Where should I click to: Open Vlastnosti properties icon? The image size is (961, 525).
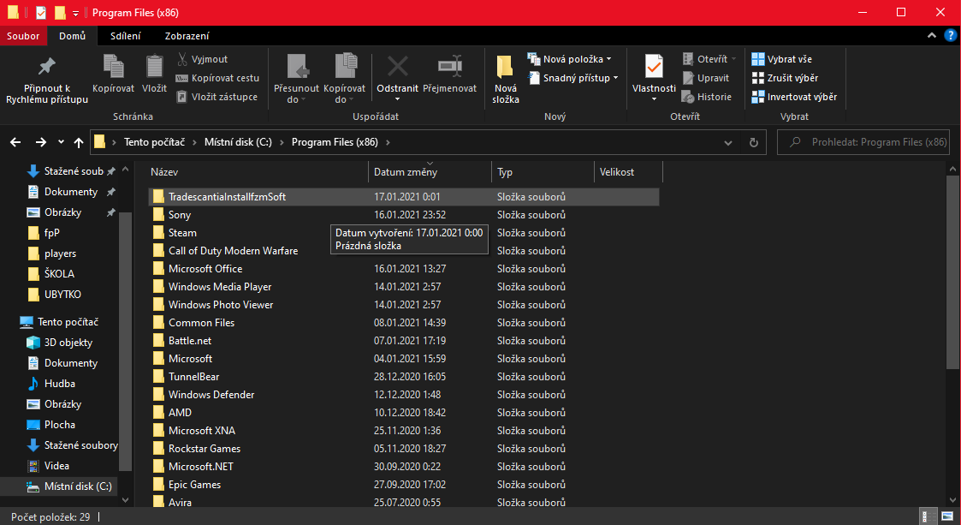tap(654, 67)
